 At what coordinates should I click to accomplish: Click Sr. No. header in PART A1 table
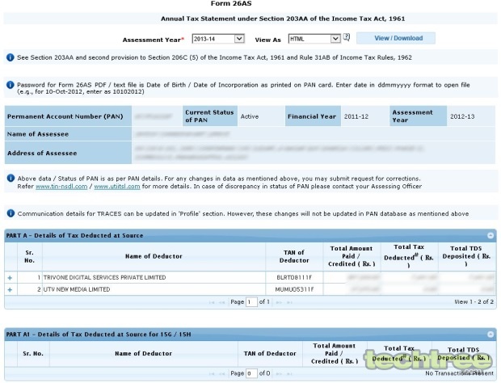point(33,353)
